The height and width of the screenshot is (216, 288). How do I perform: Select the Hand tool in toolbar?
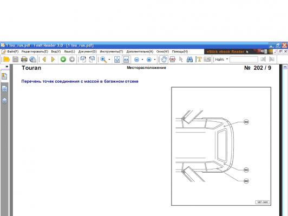click(x=163, y=60)
